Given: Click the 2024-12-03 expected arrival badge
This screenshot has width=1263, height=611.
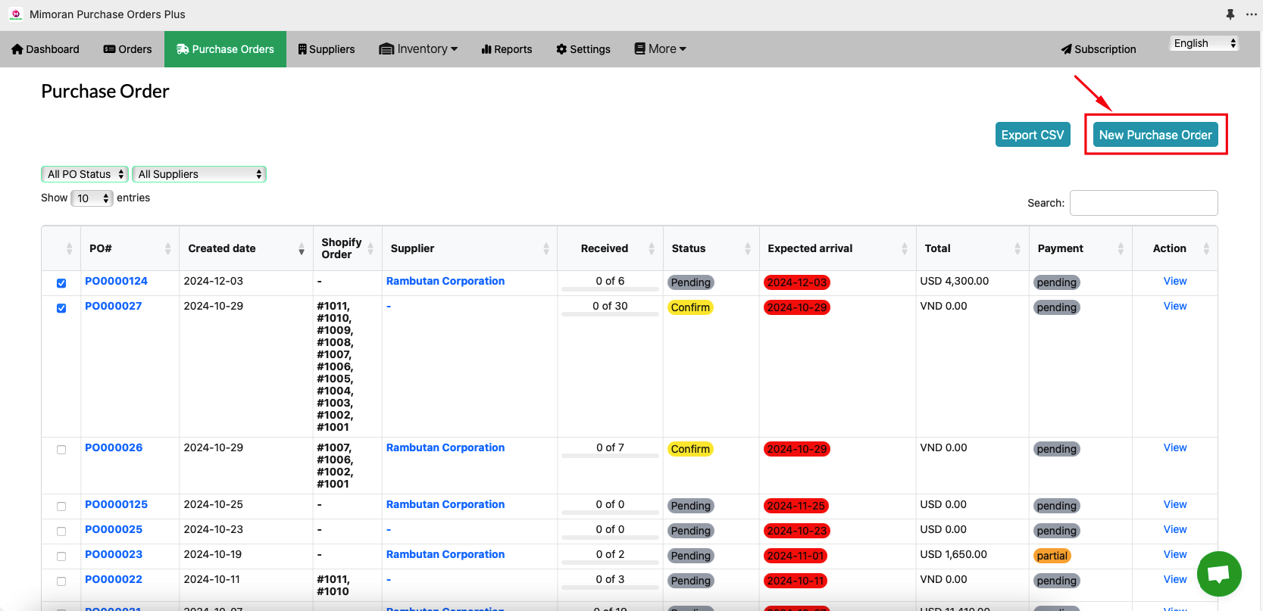Looking at the screenshot, I should (x=796, y=282).
